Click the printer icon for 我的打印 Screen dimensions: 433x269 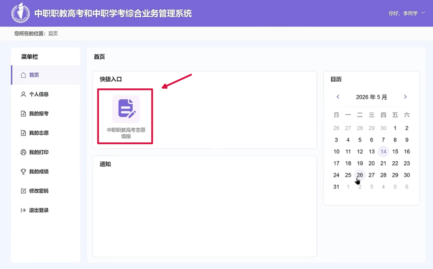pyautogui.click(x=23, y=152)
